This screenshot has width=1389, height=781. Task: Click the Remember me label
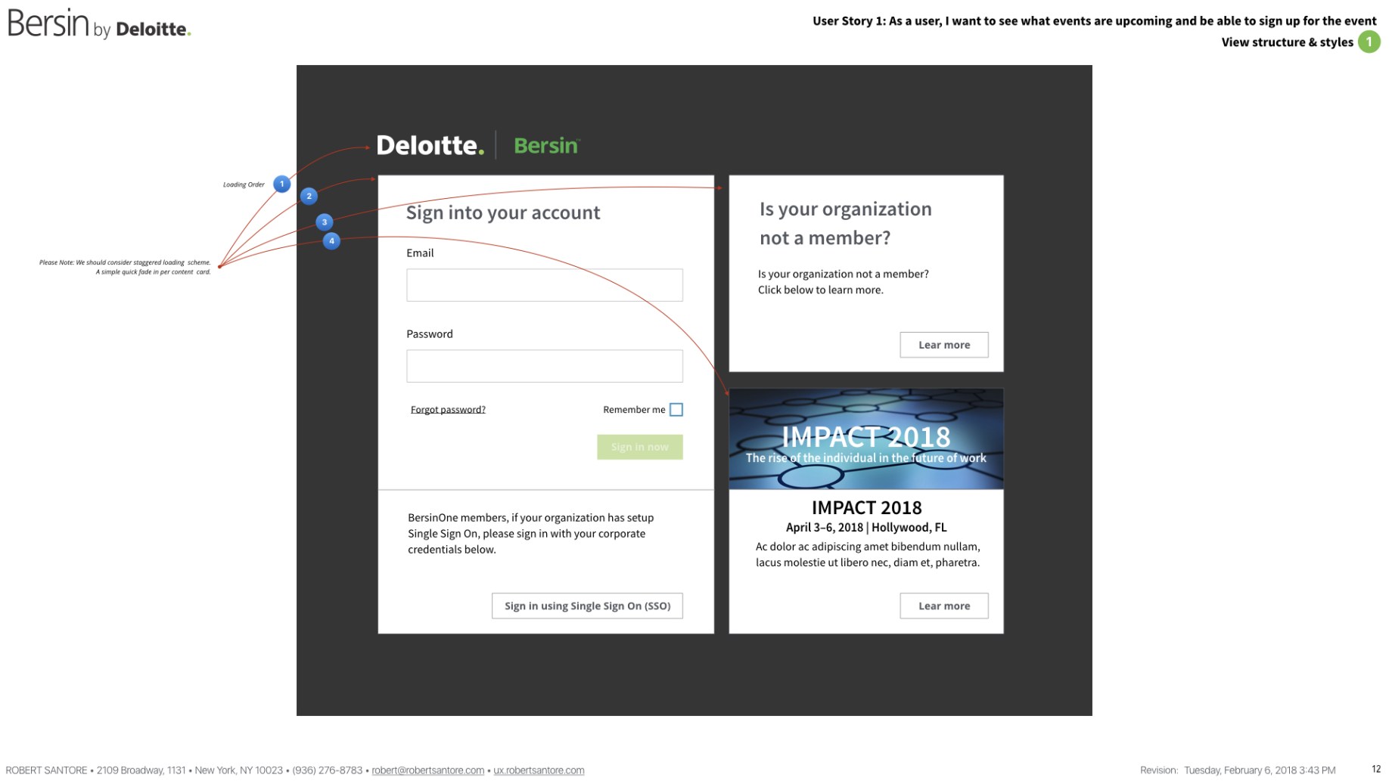point(634,410)
